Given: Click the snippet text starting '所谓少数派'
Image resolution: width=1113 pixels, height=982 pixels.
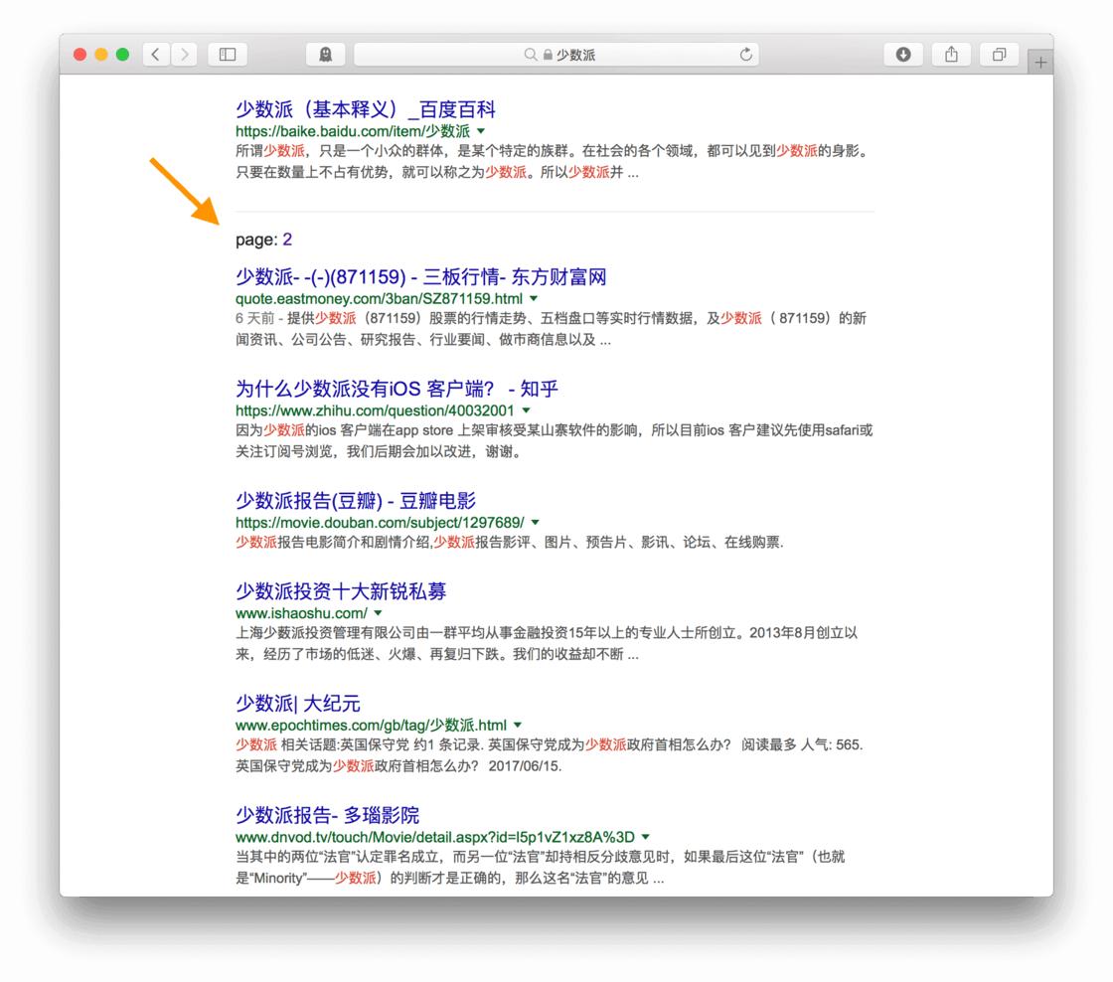Looking at the screenshot, I should (555, 161).
